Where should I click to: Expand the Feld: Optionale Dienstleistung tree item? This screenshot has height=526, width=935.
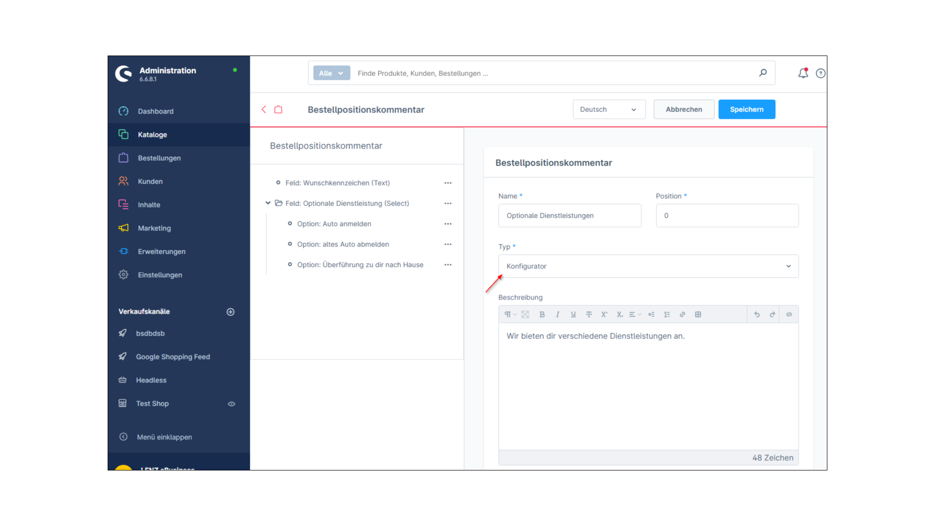pyautogui.click(x=268, y=203)
